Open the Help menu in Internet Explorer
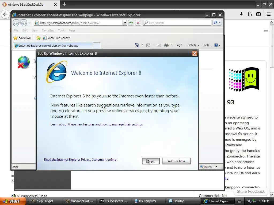The width and height of the screenshot is (274, 205). click(x=72, y=30)
